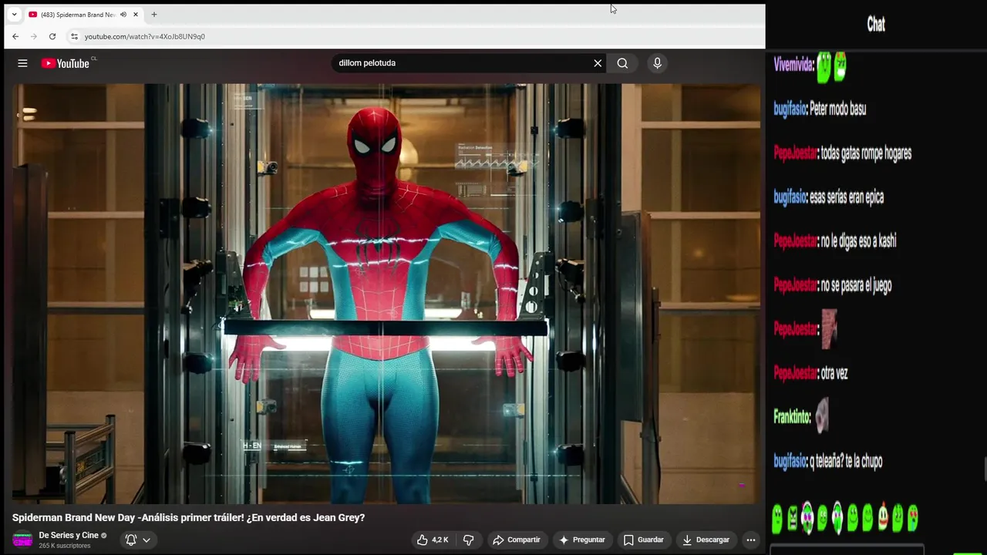Click Franktinto's emote in chat

[822, 416]
